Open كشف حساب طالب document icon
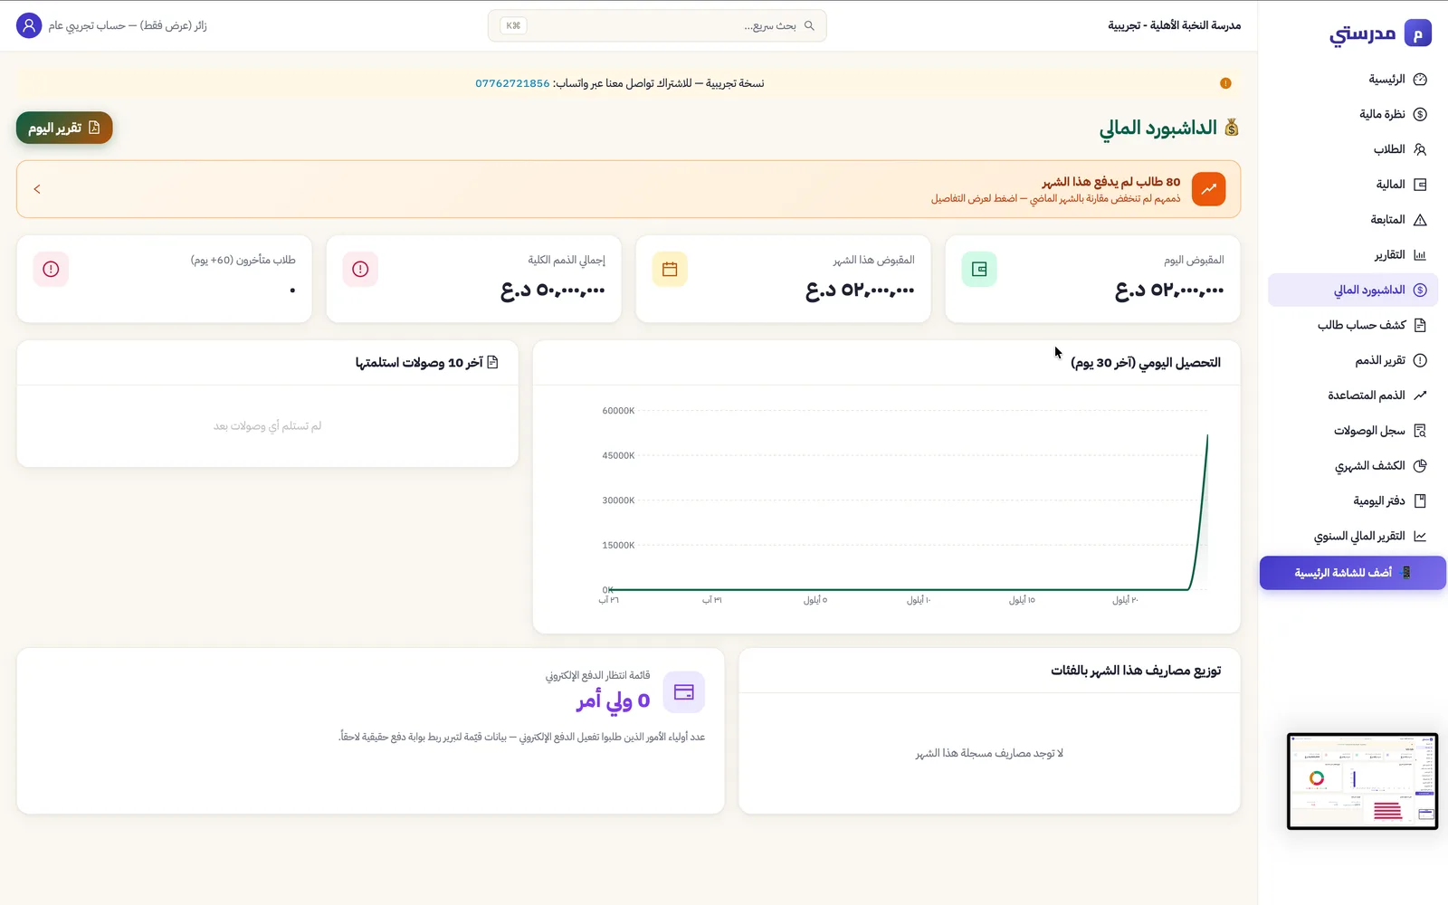 point(1420,325)
